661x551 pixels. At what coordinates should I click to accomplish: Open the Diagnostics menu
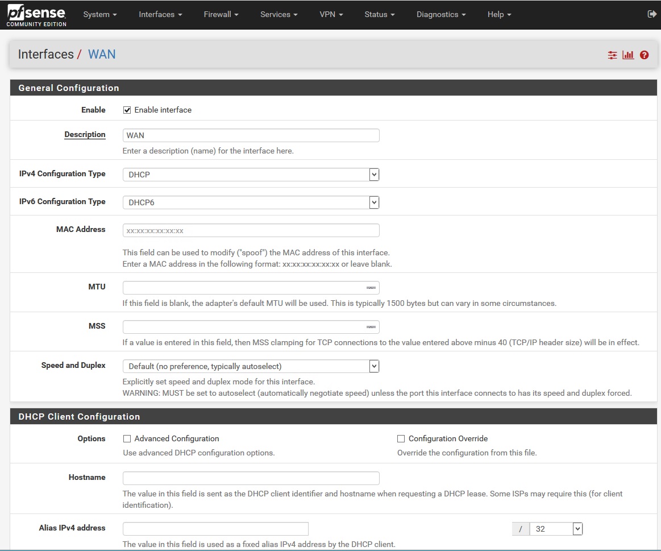tap(441, 14)
